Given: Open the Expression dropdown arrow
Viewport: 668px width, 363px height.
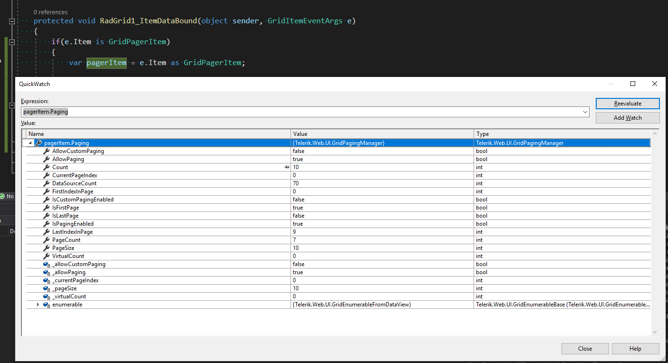Looking at the screenshot, I should (585, 112).
